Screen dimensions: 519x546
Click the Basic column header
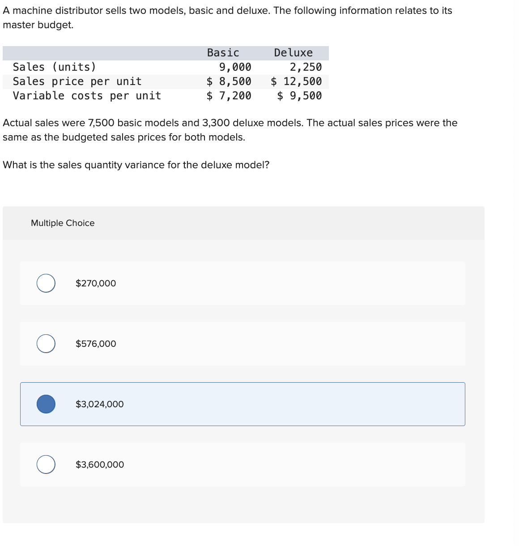pos(223,53)
